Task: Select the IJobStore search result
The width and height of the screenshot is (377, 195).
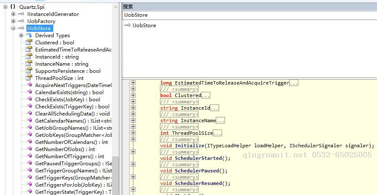Action: (x=144, y=26)
